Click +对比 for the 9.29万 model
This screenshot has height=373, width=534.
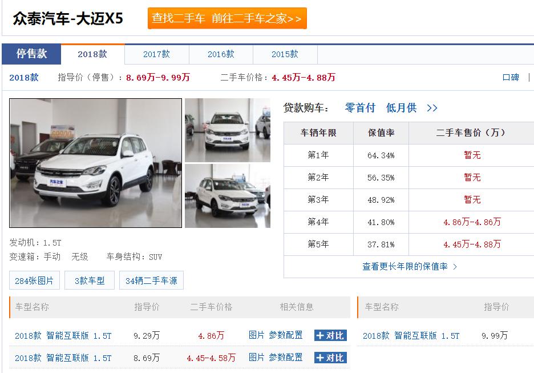pyautogui.click(x=329, y=336)
